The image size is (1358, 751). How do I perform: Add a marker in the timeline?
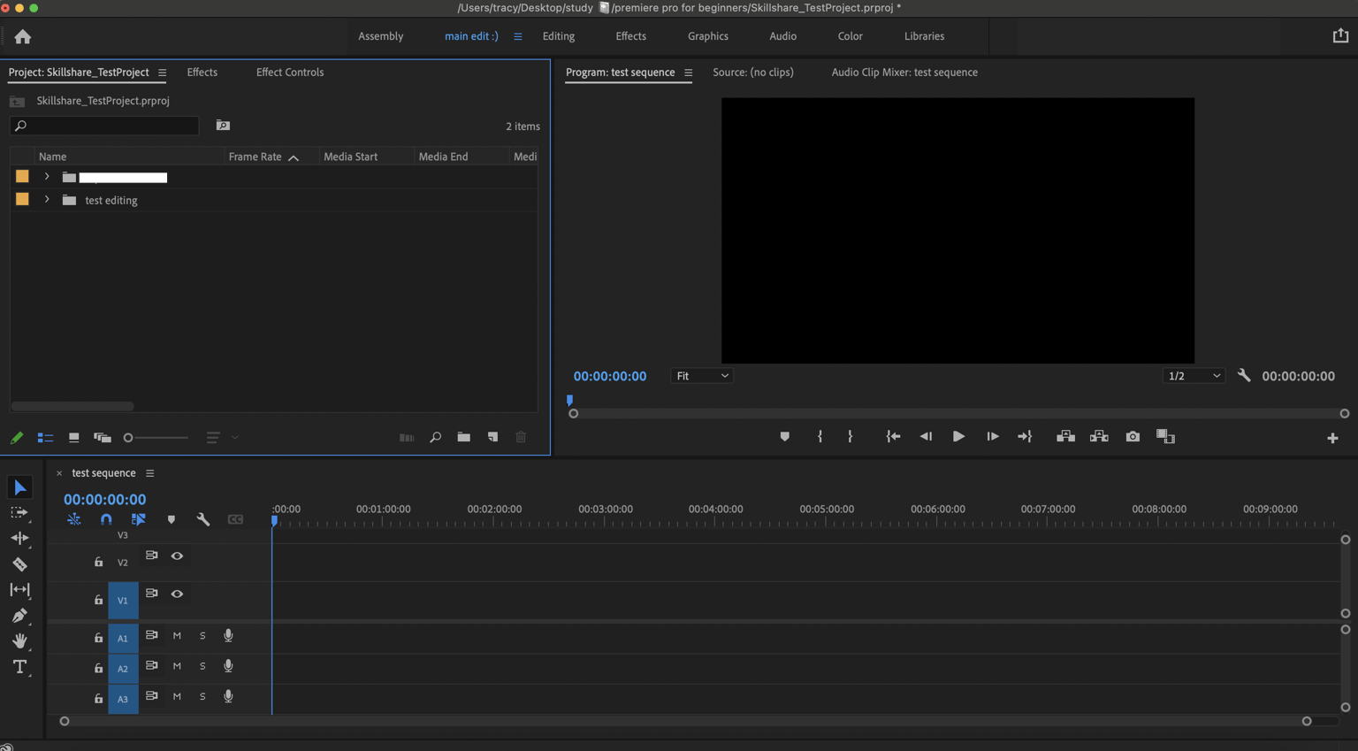172,519
